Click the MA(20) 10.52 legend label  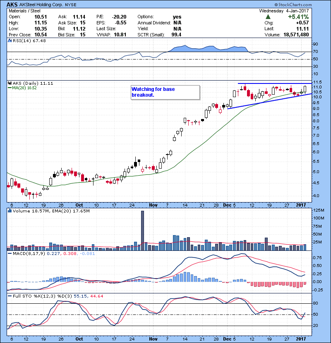click(x=24, y=88)
